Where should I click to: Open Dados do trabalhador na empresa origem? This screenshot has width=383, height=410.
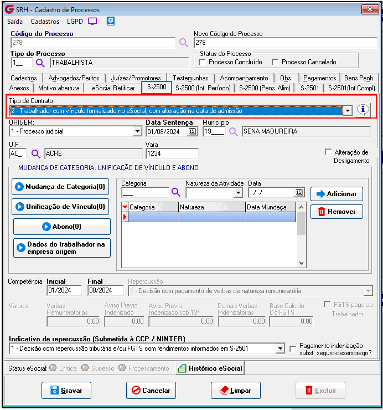(62, 248)
